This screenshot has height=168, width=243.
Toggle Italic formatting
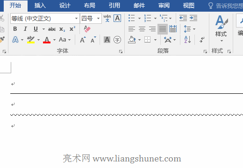click(x=25, y=29)
